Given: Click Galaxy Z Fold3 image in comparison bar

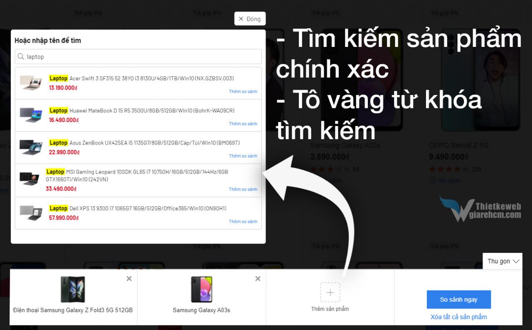Looking at the screenshot, I should coord(73,289).
